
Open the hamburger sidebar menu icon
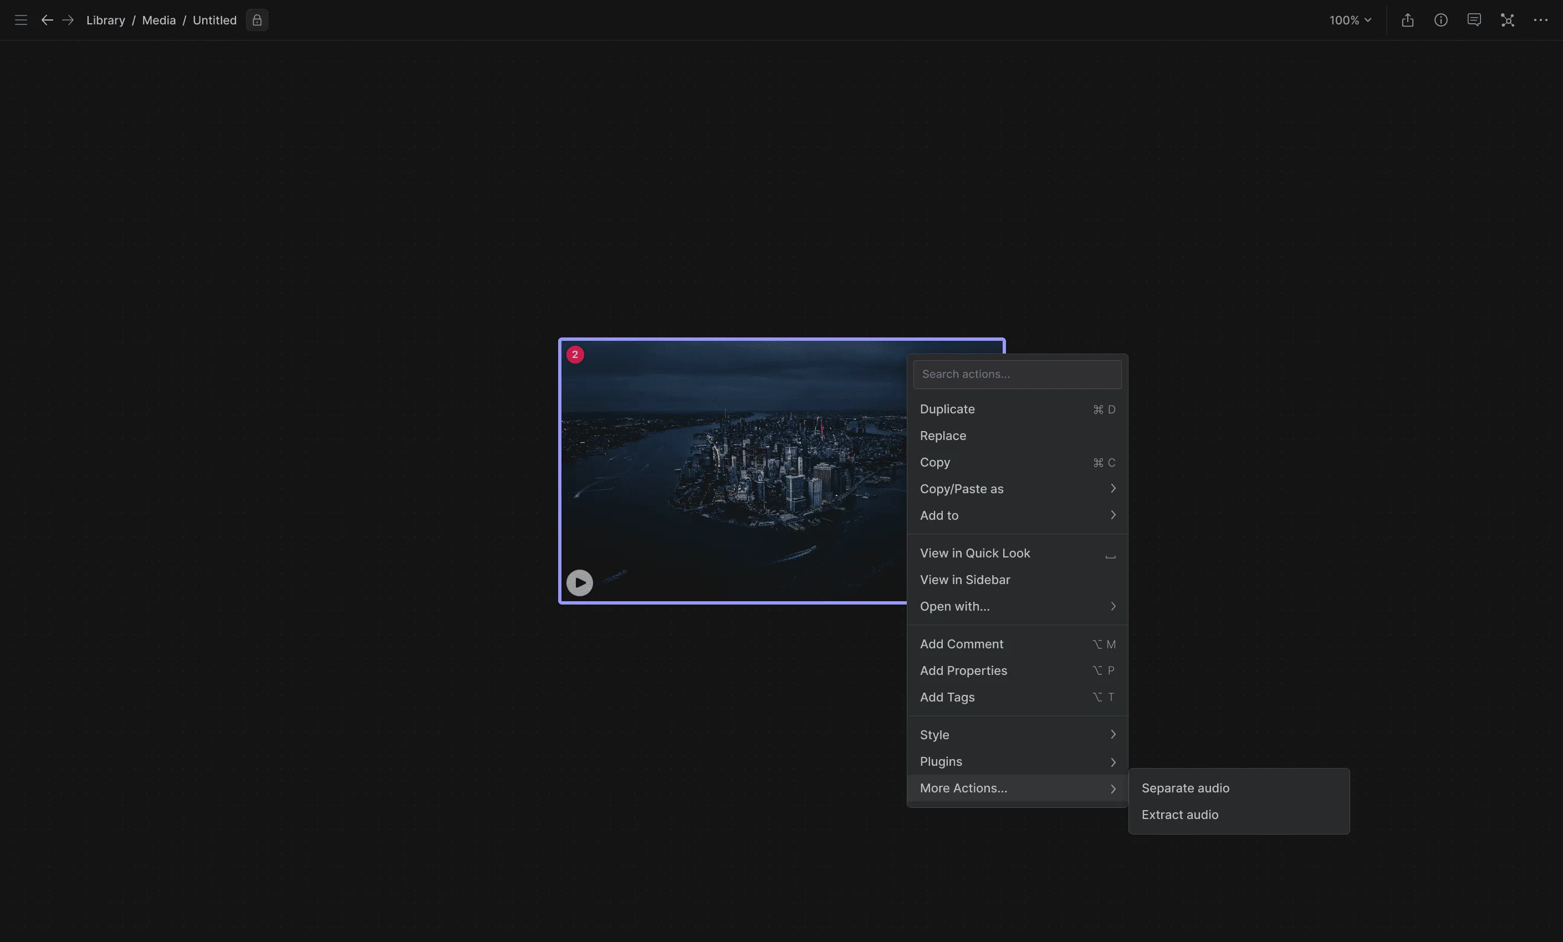point(21,21)
